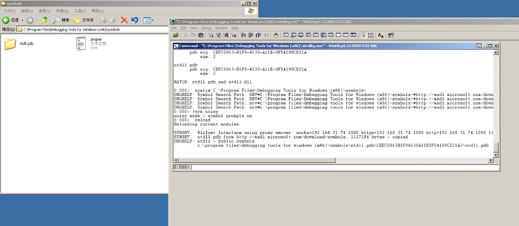Click the Command window vertical scrollbar up arrow

pos(496,53)
